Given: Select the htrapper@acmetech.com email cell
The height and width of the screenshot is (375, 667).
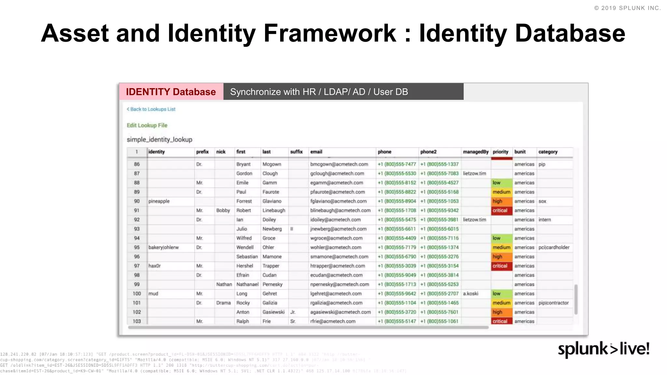Looking at the screenshot, I should tap(342, 266).
